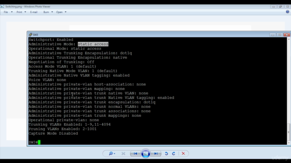Open the Burn menu
This screenshot has height=163, width=291.
46,12
